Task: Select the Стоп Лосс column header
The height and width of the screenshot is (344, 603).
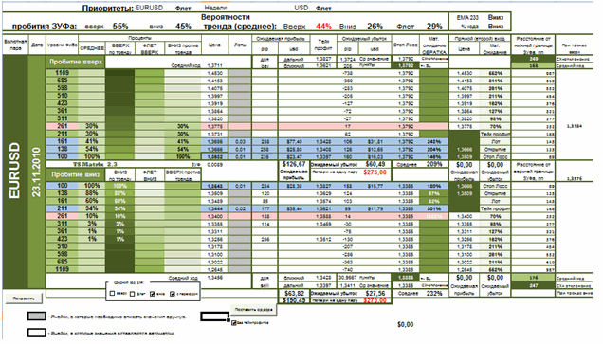Action: [x=406, y=45]
